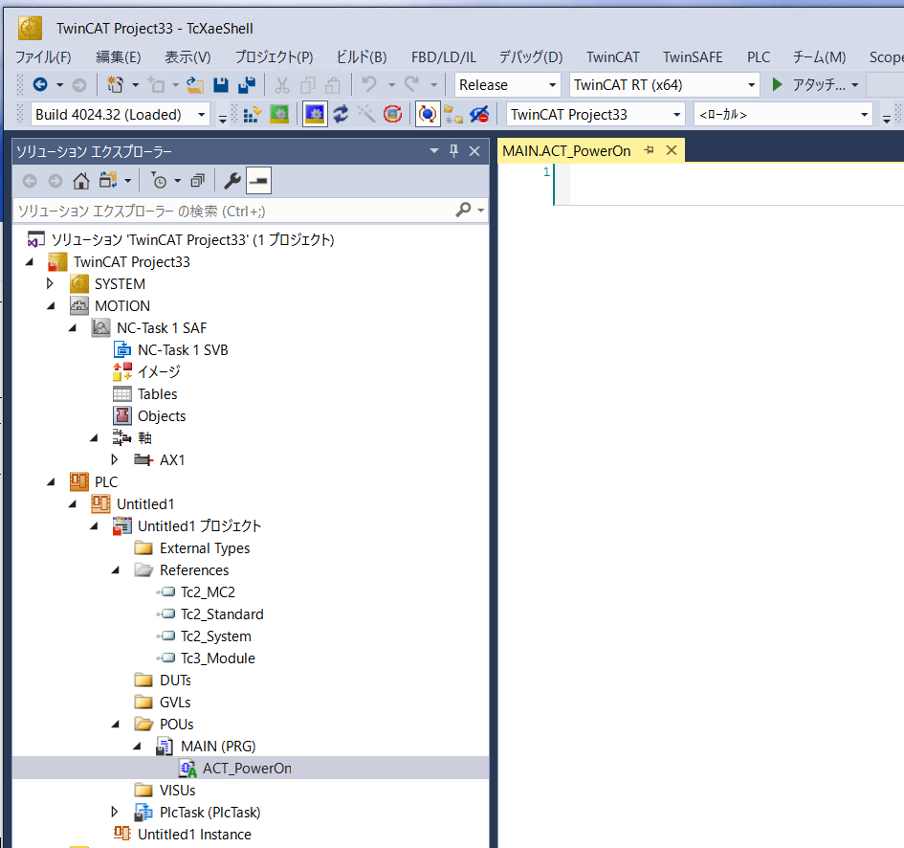The width and height of the screenshot is (904, 848).
Task: Select the Tc3_Module library reference
Action: click(217, 658)
